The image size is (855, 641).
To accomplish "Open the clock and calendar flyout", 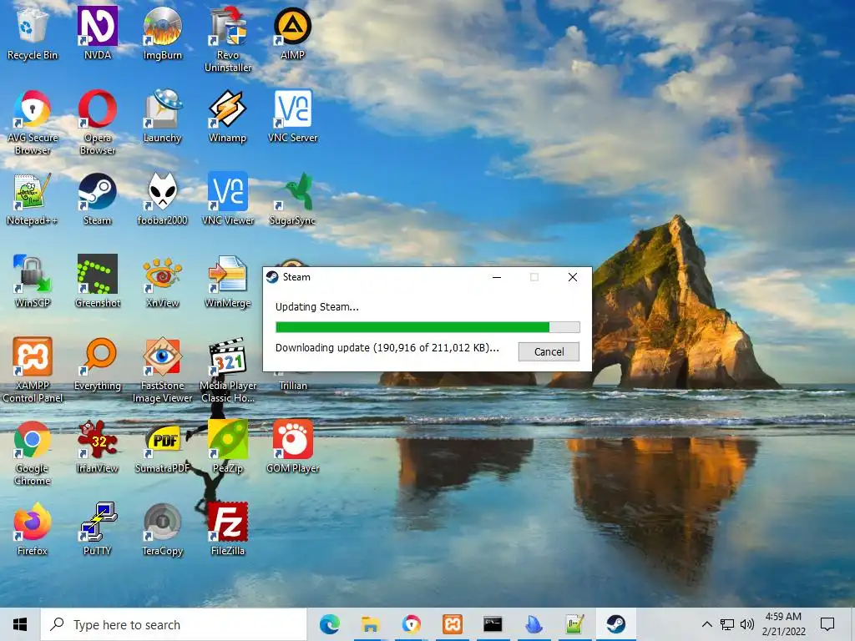I will coord(783,624).
